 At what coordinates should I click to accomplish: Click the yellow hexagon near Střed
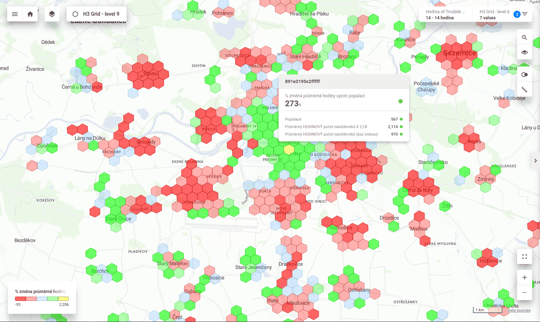[289, 150]
